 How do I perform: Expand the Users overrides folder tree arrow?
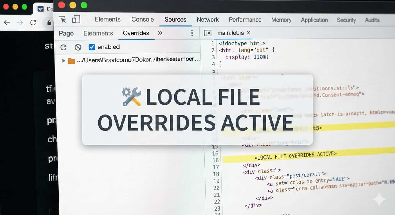(x=63, y=60)
